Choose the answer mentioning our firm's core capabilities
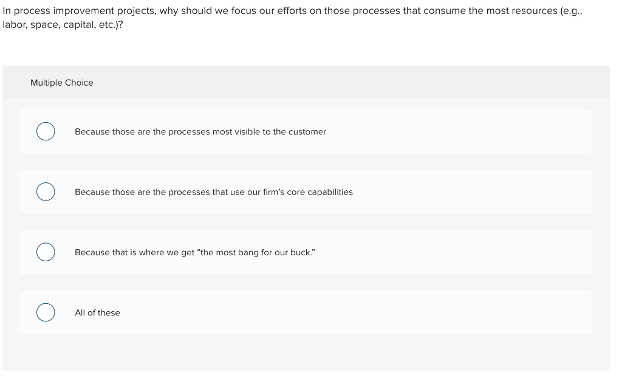 (x=214, y=191)
